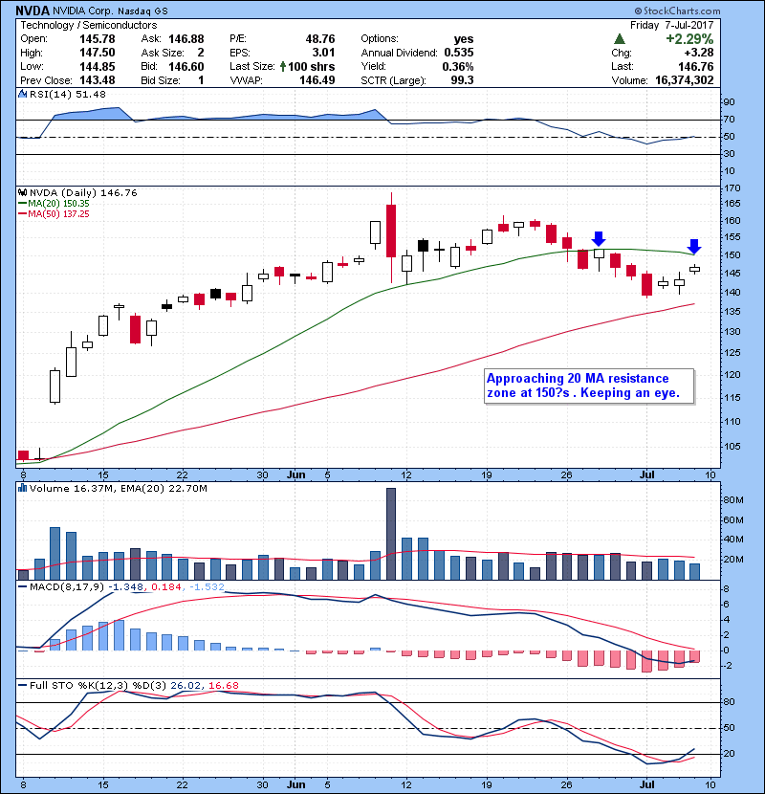Screen dimensions: 765x794
Task: Click the RSI(14) panel indicator icon
Action: coord(22,94)
